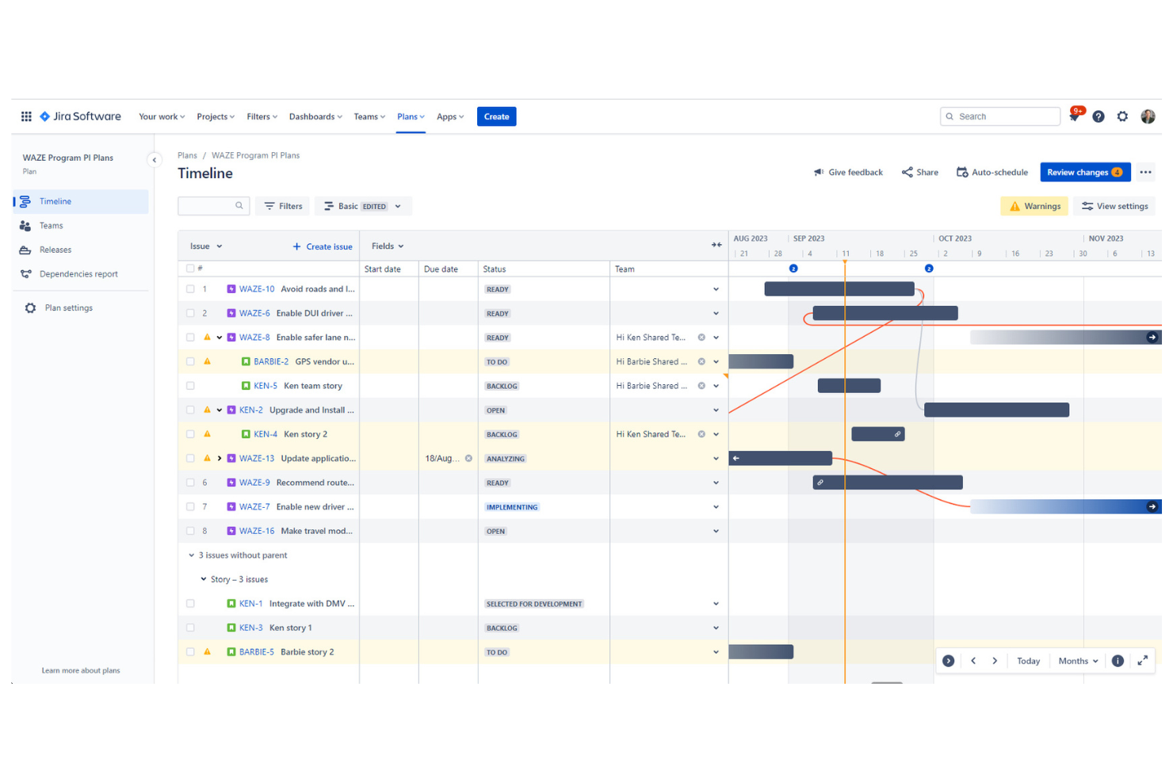Open the notifications bell
The image size is (1173, 782).
[x=1074, y=116]
